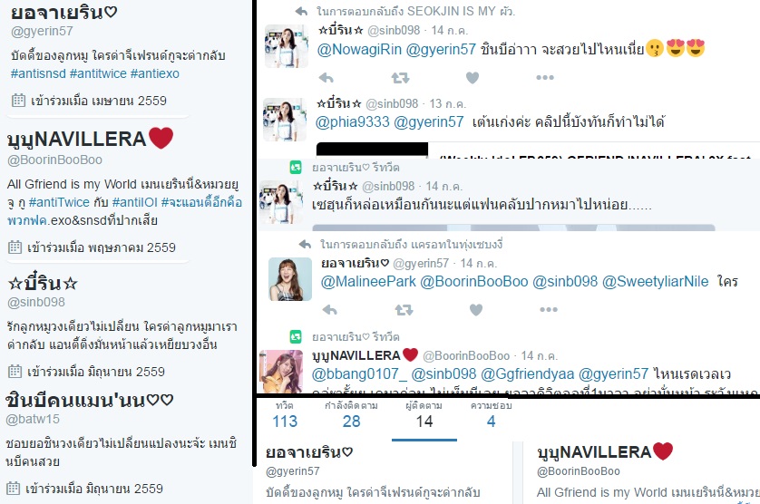Viewport: 760px width, 504px height.
Task: Like gyerin57's tweet mentioning @MalineePark
Action: pyautogui.click(x=476, y=310)
